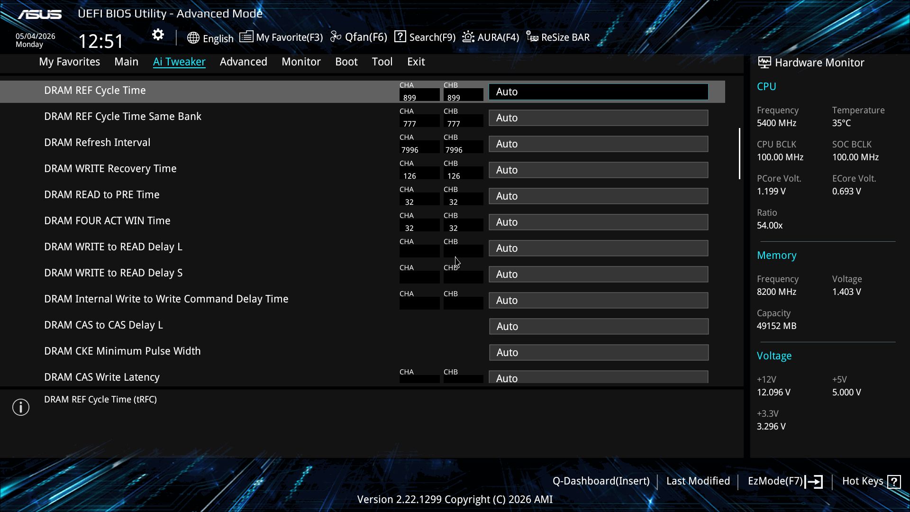Open the Tool tab
This screenshot has width=910, height=512.
tap(382, 62)
